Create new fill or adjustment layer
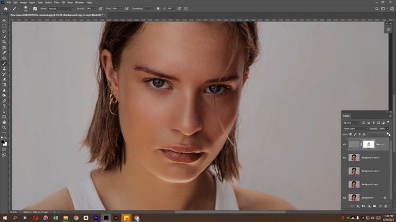 (x=369, y=206)
